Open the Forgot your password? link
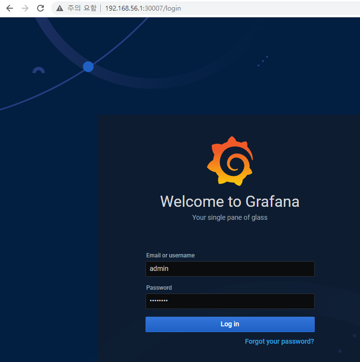 279,341
